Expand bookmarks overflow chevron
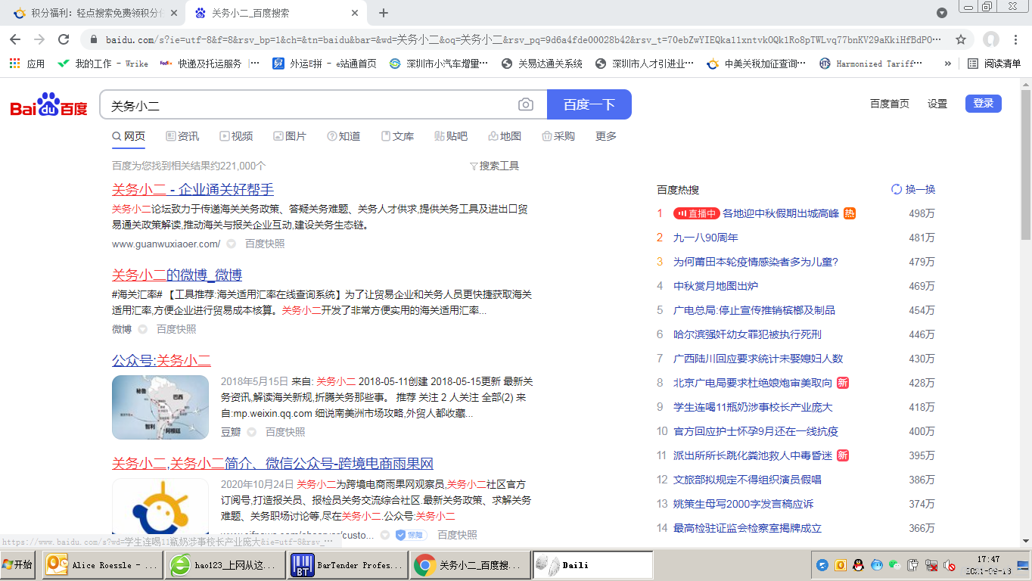Screen dimensions: 1032x581 point(947,64)
